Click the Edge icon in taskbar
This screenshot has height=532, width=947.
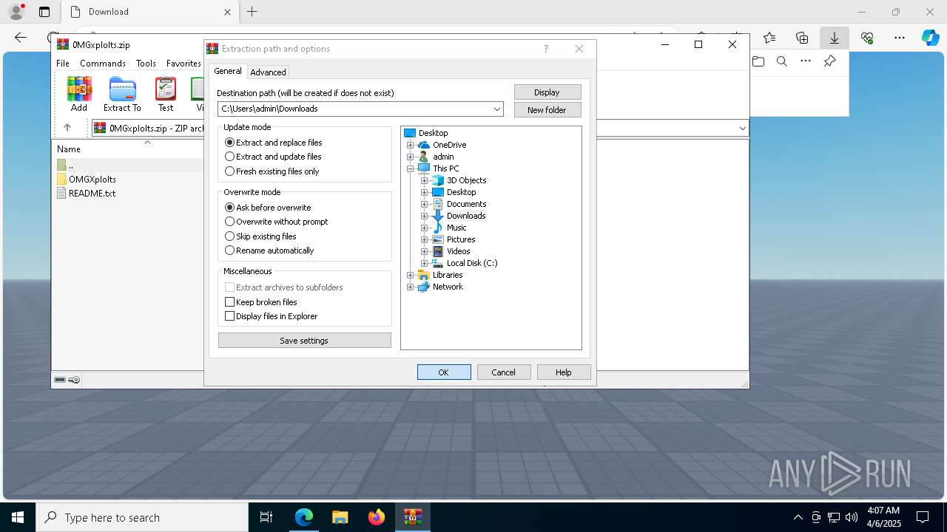(304, 517)
